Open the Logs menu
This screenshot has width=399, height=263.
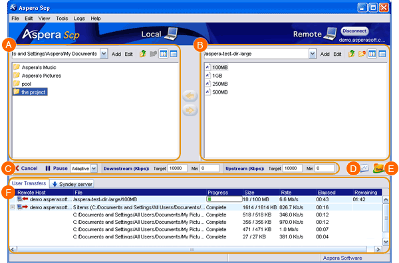79,19
